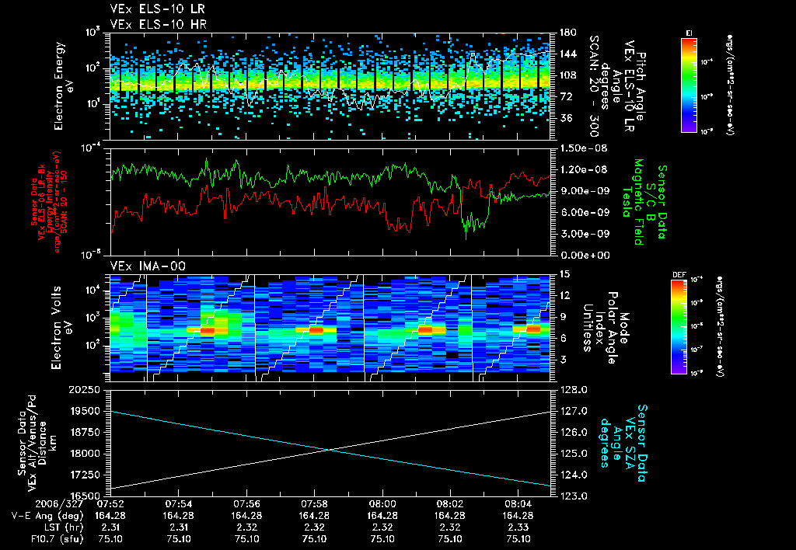Click the 126.0 SZA tick value
The image size is (796, 550).
(x=573, y=432)
